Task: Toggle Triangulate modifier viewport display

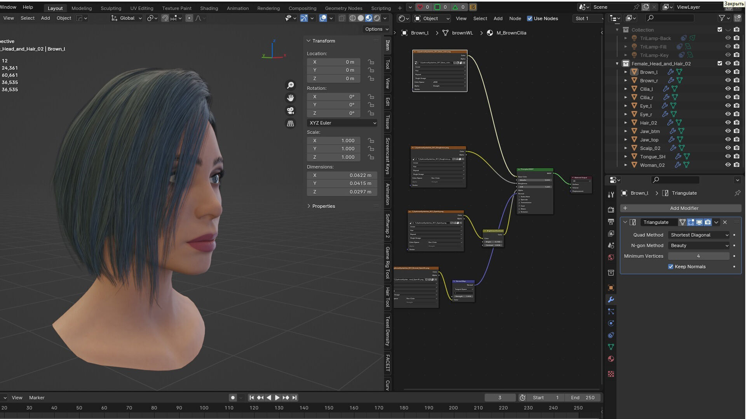Action: coord(699,222)
